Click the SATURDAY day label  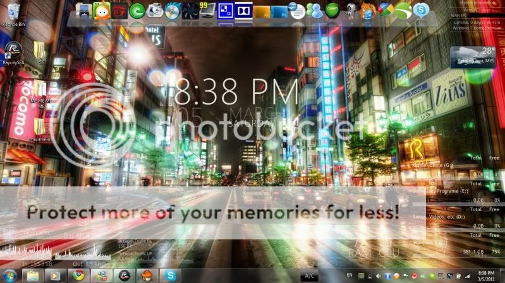tap(252, 124)
